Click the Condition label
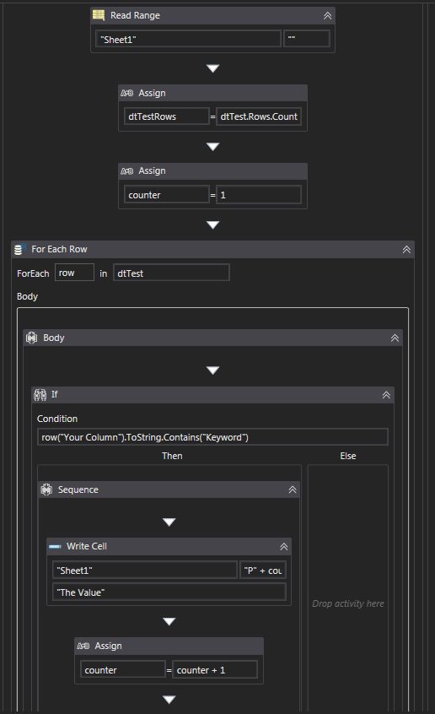The height and width of the screenshot is (714, 435). pyautogui.click(x=57, y=419)
